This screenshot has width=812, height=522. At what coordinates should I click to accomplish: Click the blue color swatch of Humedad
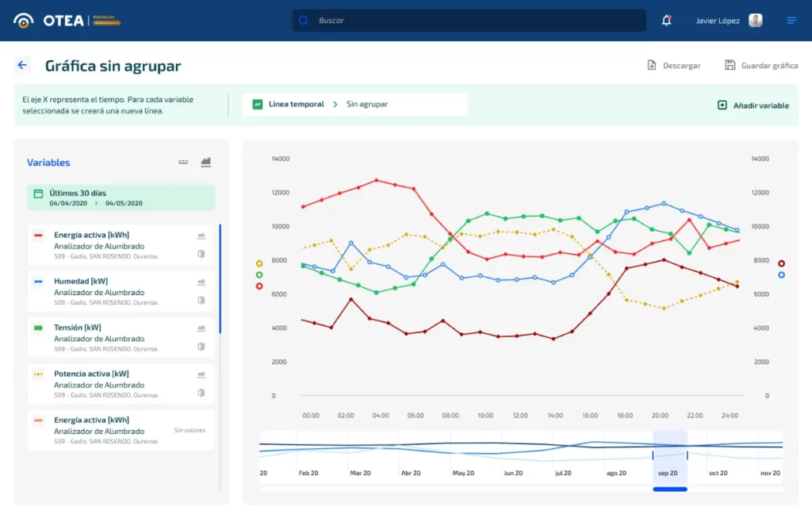click(x=38, y=282)
